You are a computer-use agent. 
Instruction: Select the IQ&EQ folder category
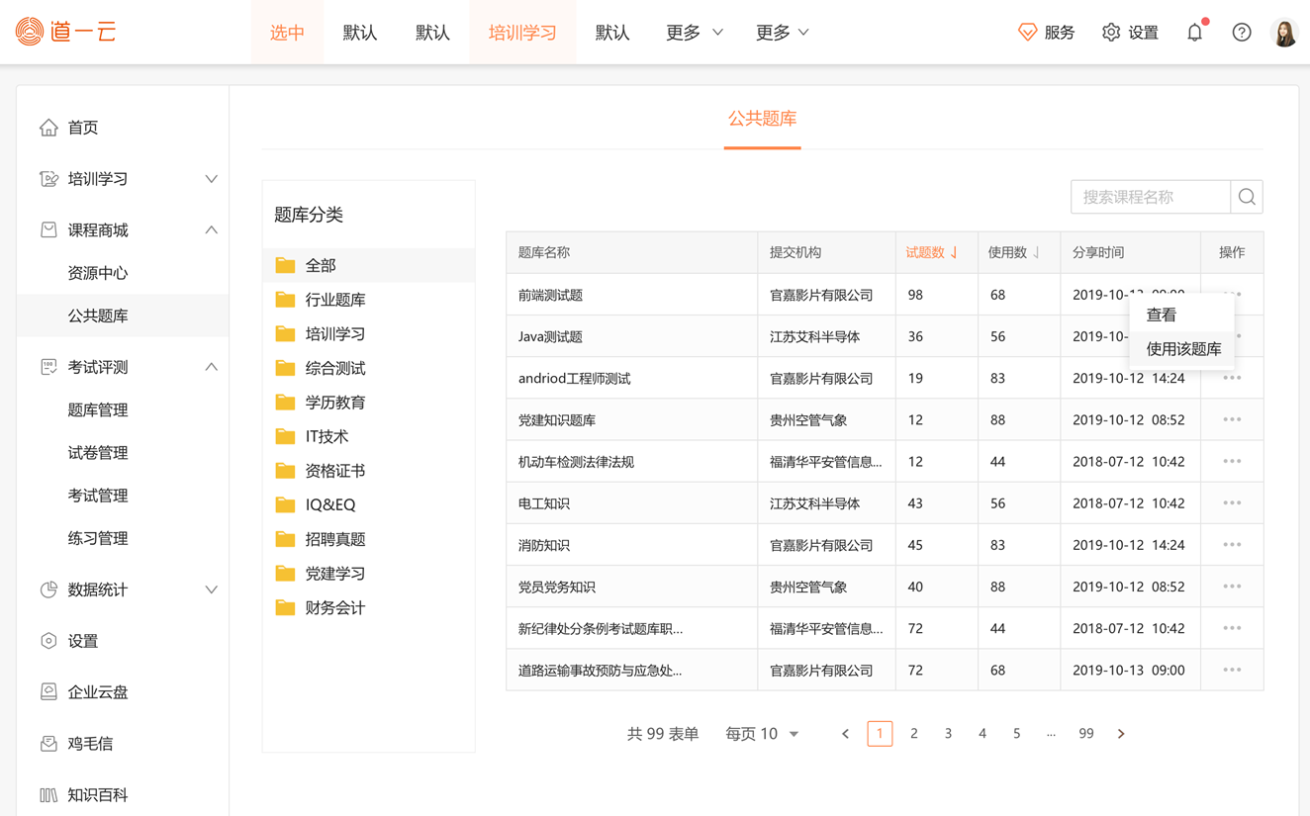[x=368, y=504]
